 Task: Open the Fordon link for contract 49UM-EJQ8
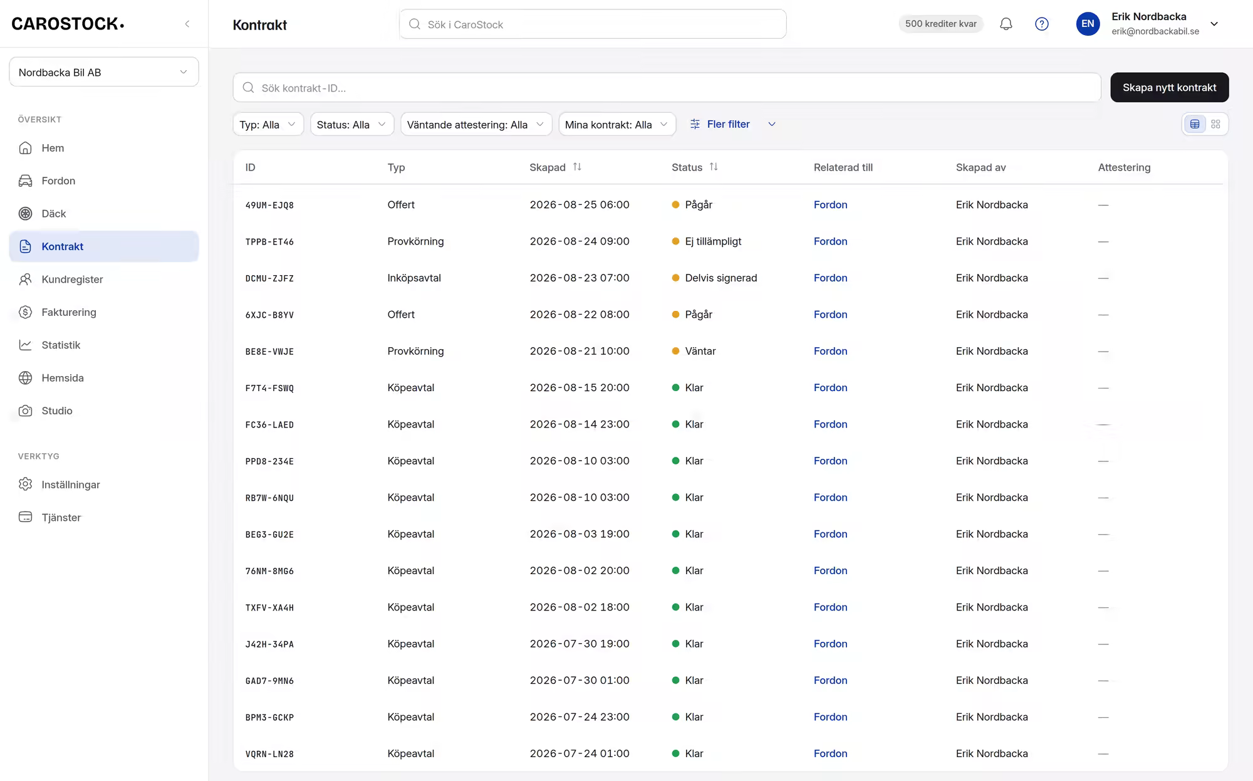[830, 205]
